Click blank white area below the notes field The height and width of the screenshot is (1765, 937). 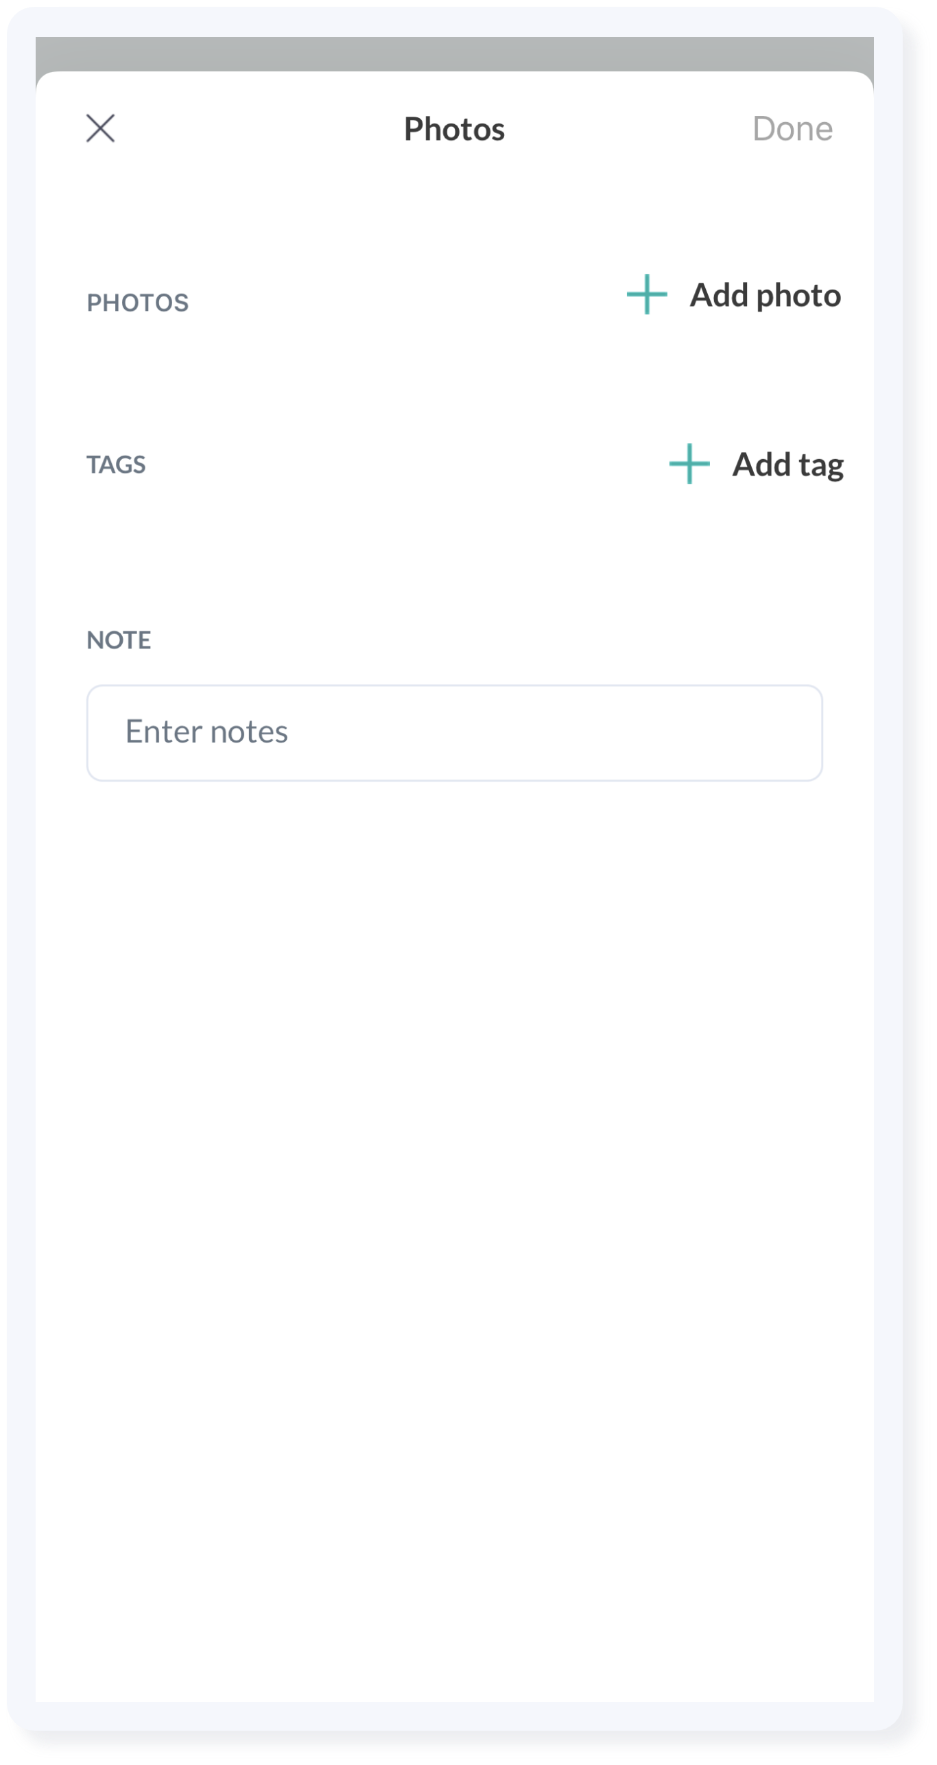(454, 1167)
